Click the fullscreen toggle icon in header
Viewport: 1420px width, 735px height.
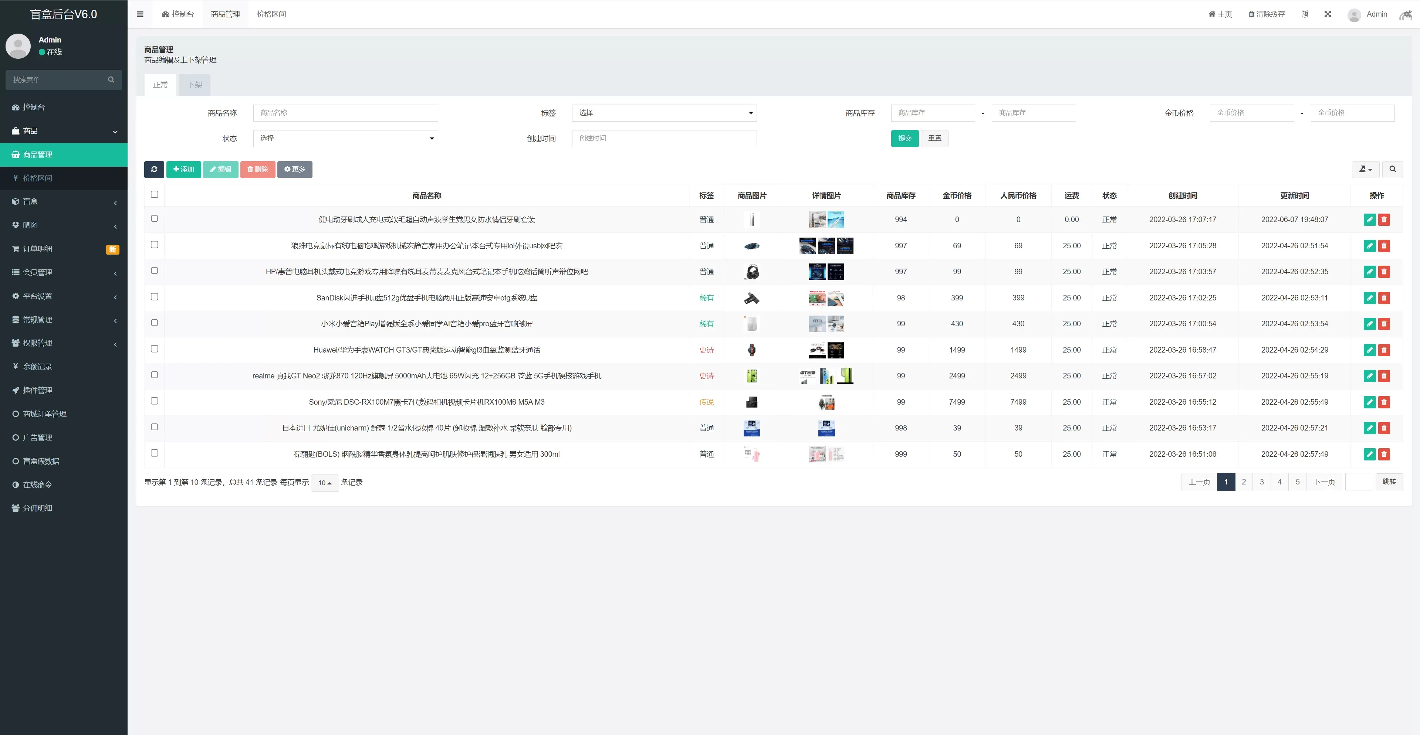point(1328,14)
